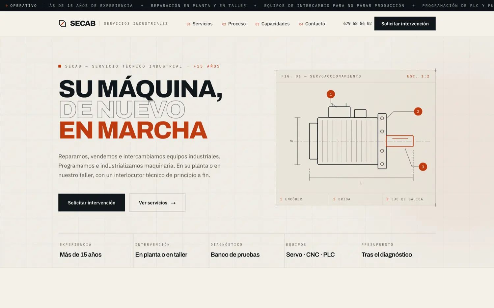Select marker 3 on the servo diagram
Screen dimensions: 494x308
[423, 167]
